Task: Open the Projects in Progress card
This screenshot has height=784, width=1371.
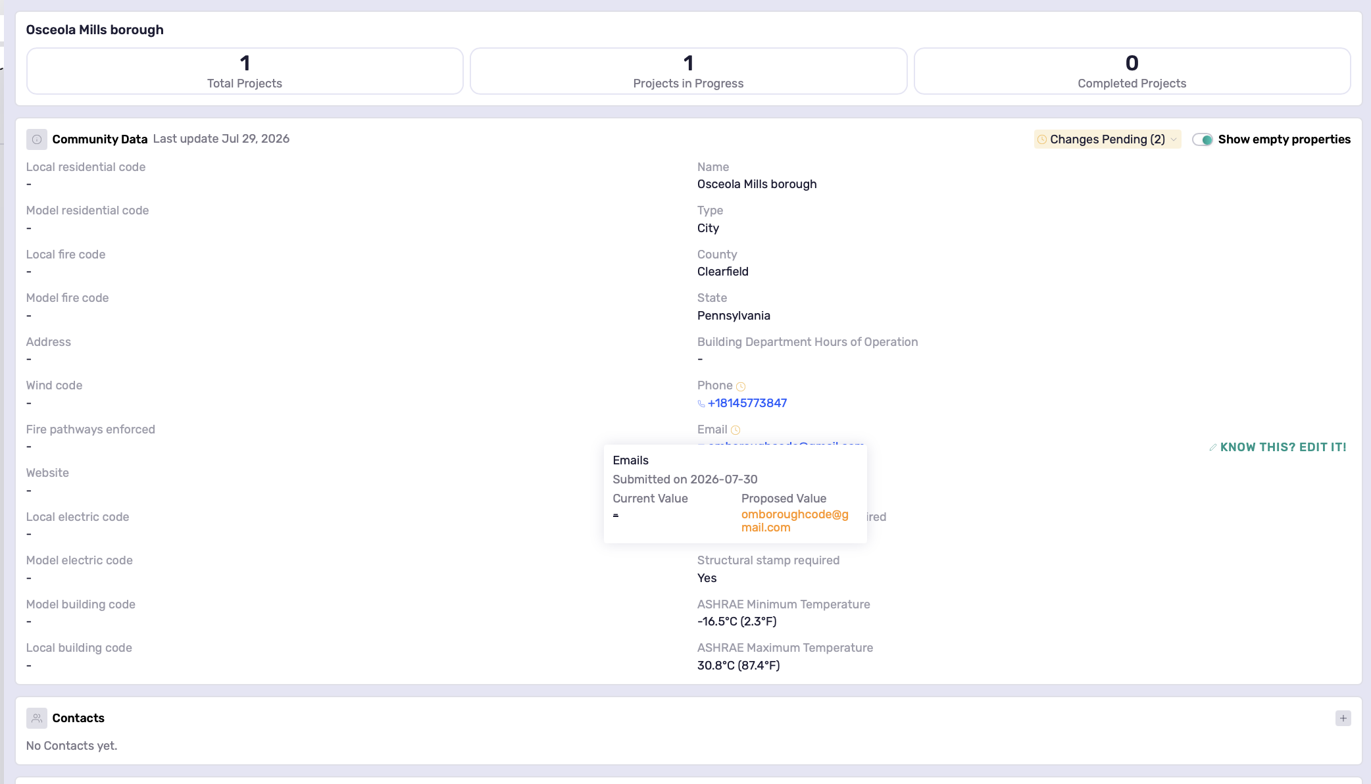Action: (688, 71)
